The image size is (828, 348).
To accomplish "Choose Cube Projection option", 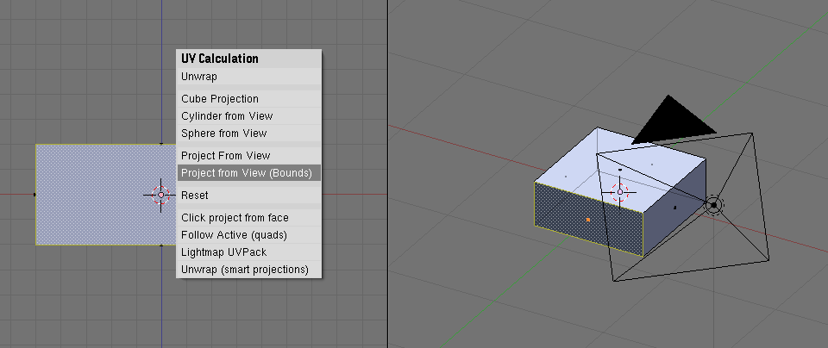I will [248, 99].
